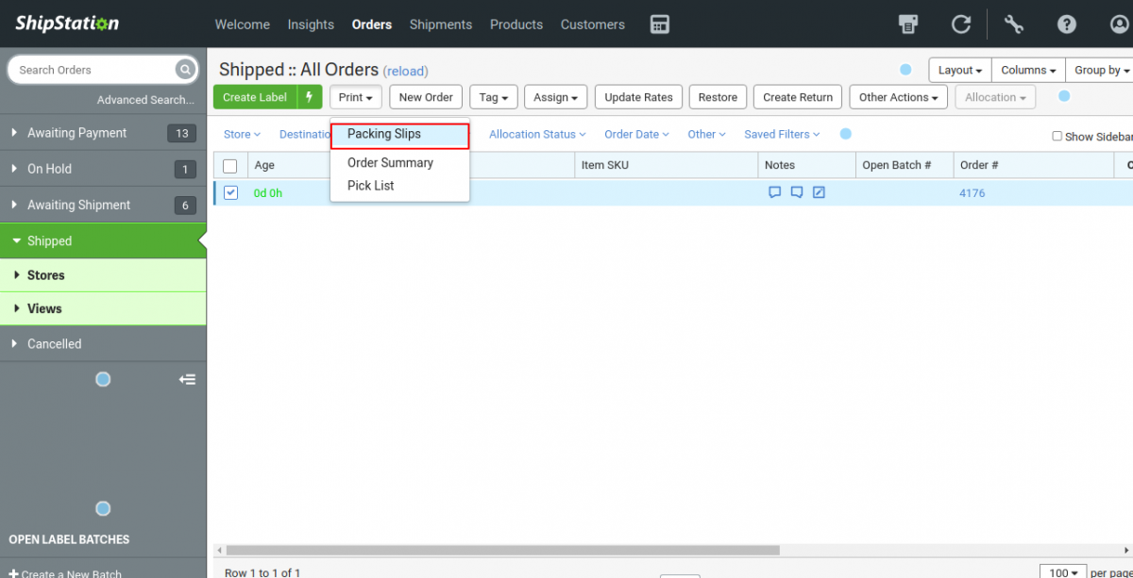Open the Assign dropdown

[x=556, y=97]
